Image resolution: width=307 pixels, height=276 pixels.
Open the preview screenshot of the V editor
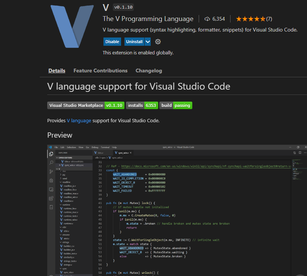coord(177,210)
